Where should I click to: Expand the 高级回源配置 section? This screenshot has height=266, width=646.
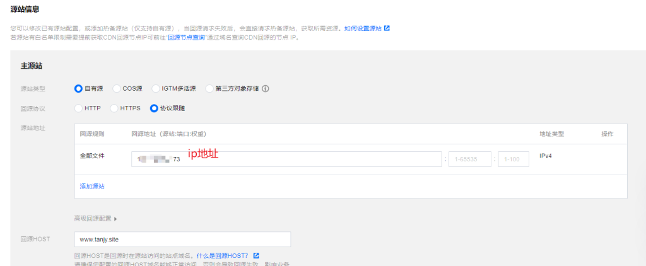tap(96, 219)
